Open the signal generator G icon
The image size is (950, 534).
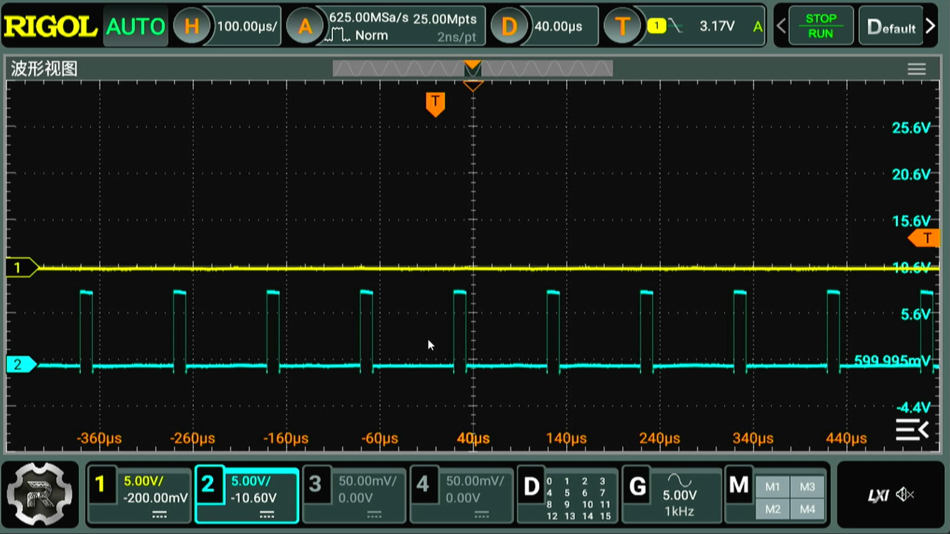pyautogui.click(x=637, y=487)
